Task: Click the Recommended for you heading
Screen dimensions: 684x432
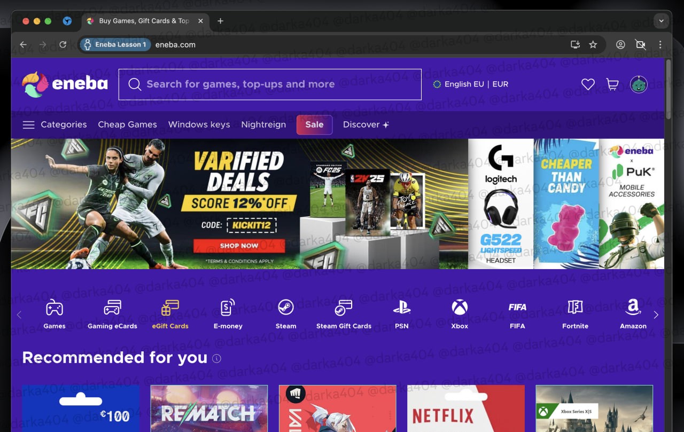Action: click(115, 358)
